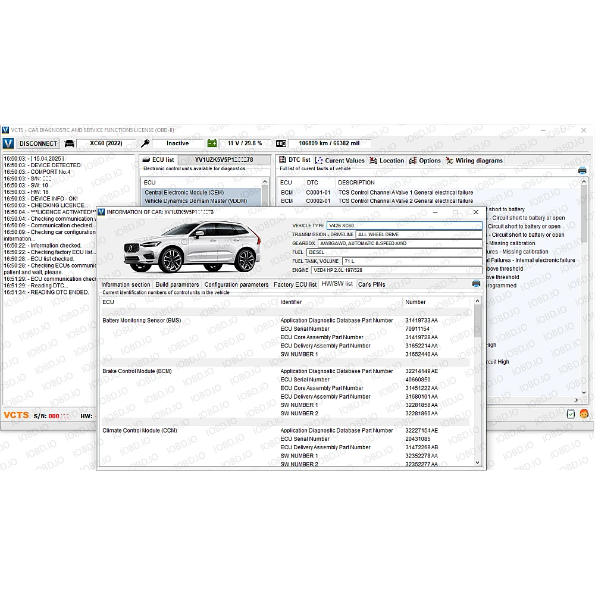Click the BCM number 32214149 AE

point(421,371)
